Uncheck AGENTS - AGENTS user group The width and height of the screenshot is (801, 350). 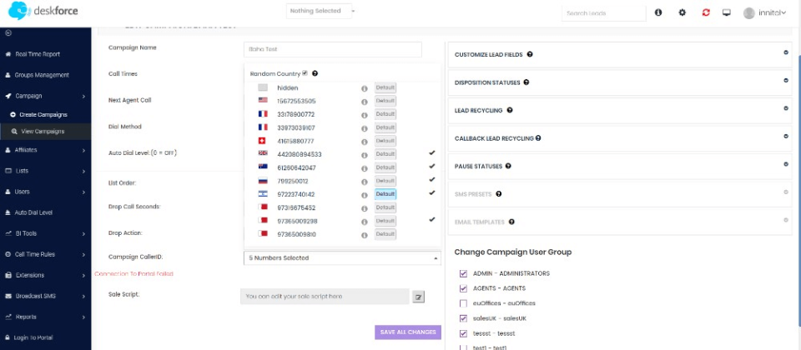click(463, 288)
